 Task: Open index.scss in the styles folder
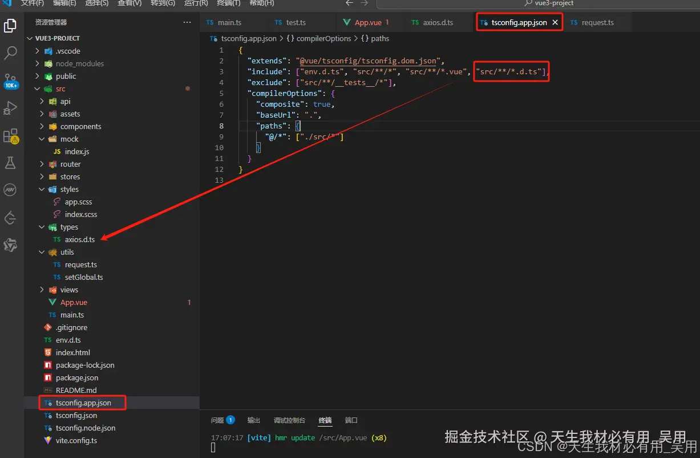point(112,214)
